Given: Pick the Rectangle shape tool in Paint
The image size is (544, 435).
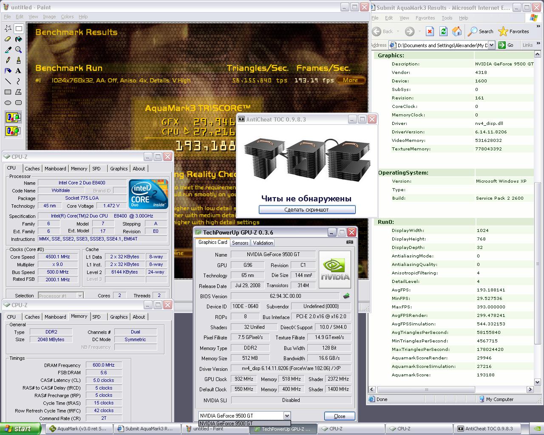Looking at the screenshot, I should (8, 92).
